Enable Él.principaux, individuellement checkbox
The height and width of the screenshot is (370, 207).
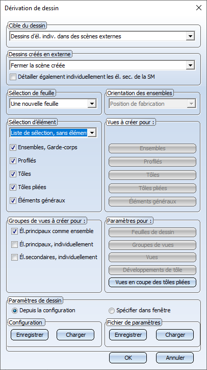pyautogui.click(x=14, y=245)
